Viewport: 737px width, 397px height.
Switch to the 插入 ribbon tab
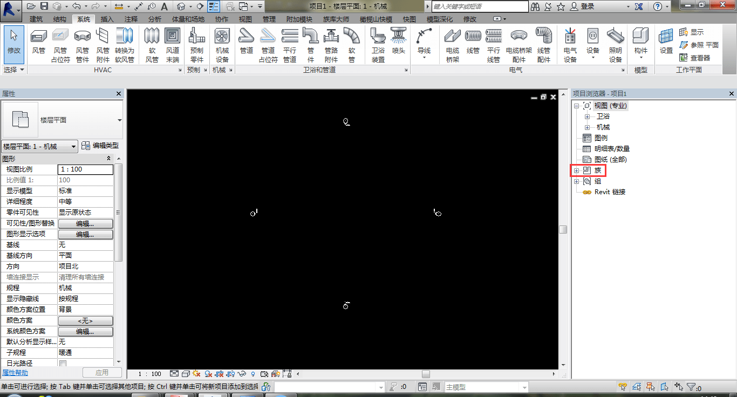(x=107, y=19)
